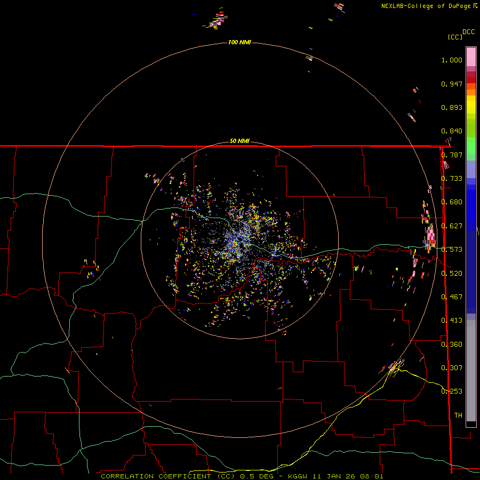Screen dimensions: 480x480
Task: Click the 0.307 color scale value
Action: pos(452,368)
